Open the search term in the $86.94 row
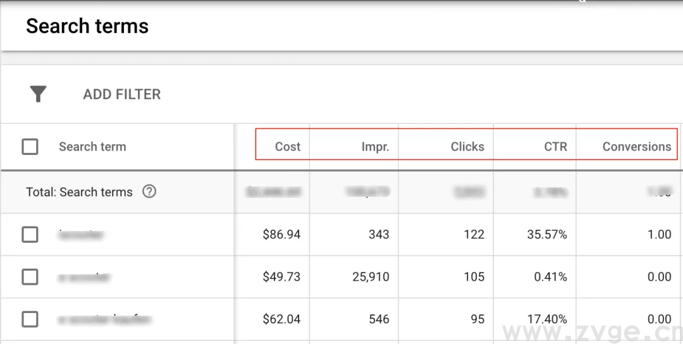683x344 pixels. pyautogui.click(x=82, y=235)
